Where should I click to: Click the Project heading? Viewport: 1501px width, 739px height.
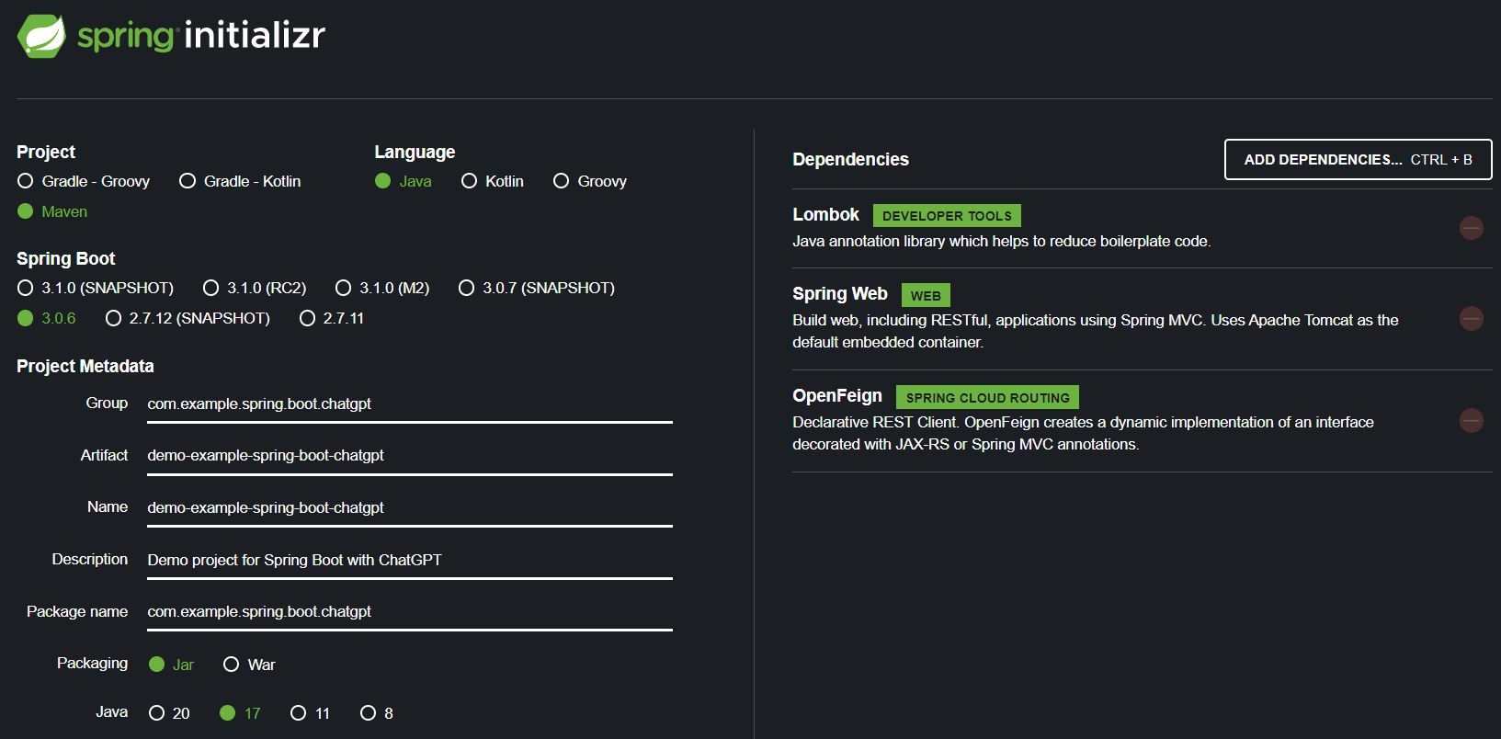click(x=46, y=152)
